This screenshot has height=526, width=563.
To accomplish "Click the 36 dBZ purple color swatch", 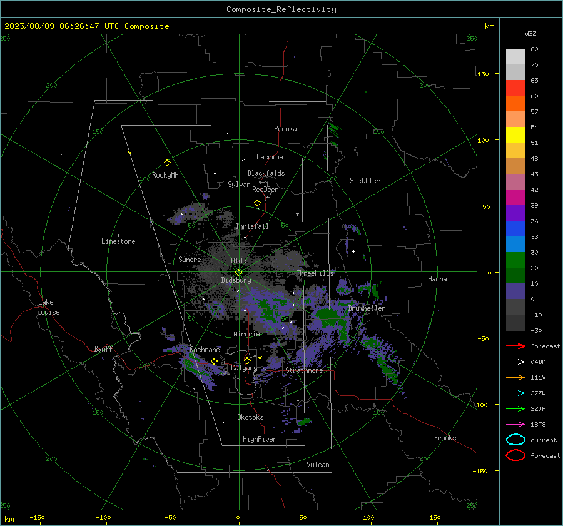I will [x=515, y=213].
